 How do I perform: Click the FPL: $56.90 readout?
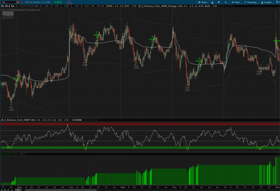tap(98, 6)
